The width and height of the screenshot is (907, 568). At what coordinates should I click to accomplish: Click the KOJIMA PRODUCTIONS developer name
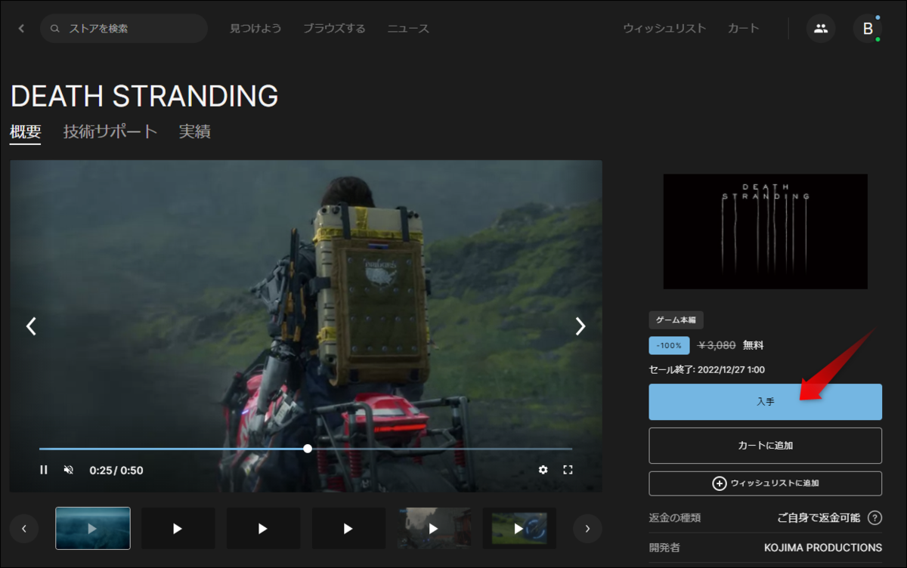(x=823, y=548)
